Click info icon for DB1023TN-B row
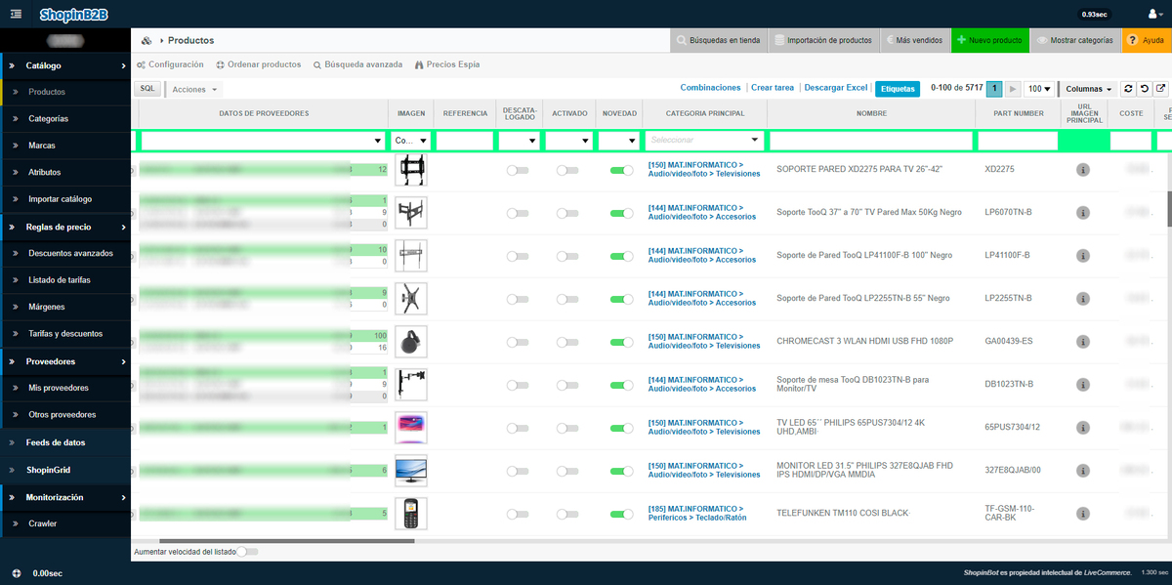 [x=1083, y=385]
